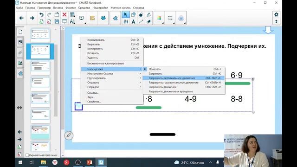Image resolution: width=297 pixels, height=167 pixels.
Task: Open Page Sorter tab in sidebar
Action: (x=20, y=32)
